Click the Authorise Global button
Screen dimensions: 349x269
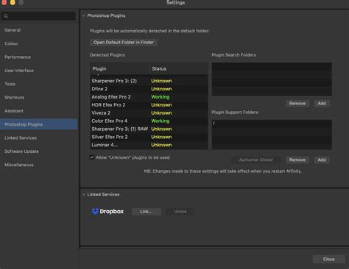(x=255, y=159)
